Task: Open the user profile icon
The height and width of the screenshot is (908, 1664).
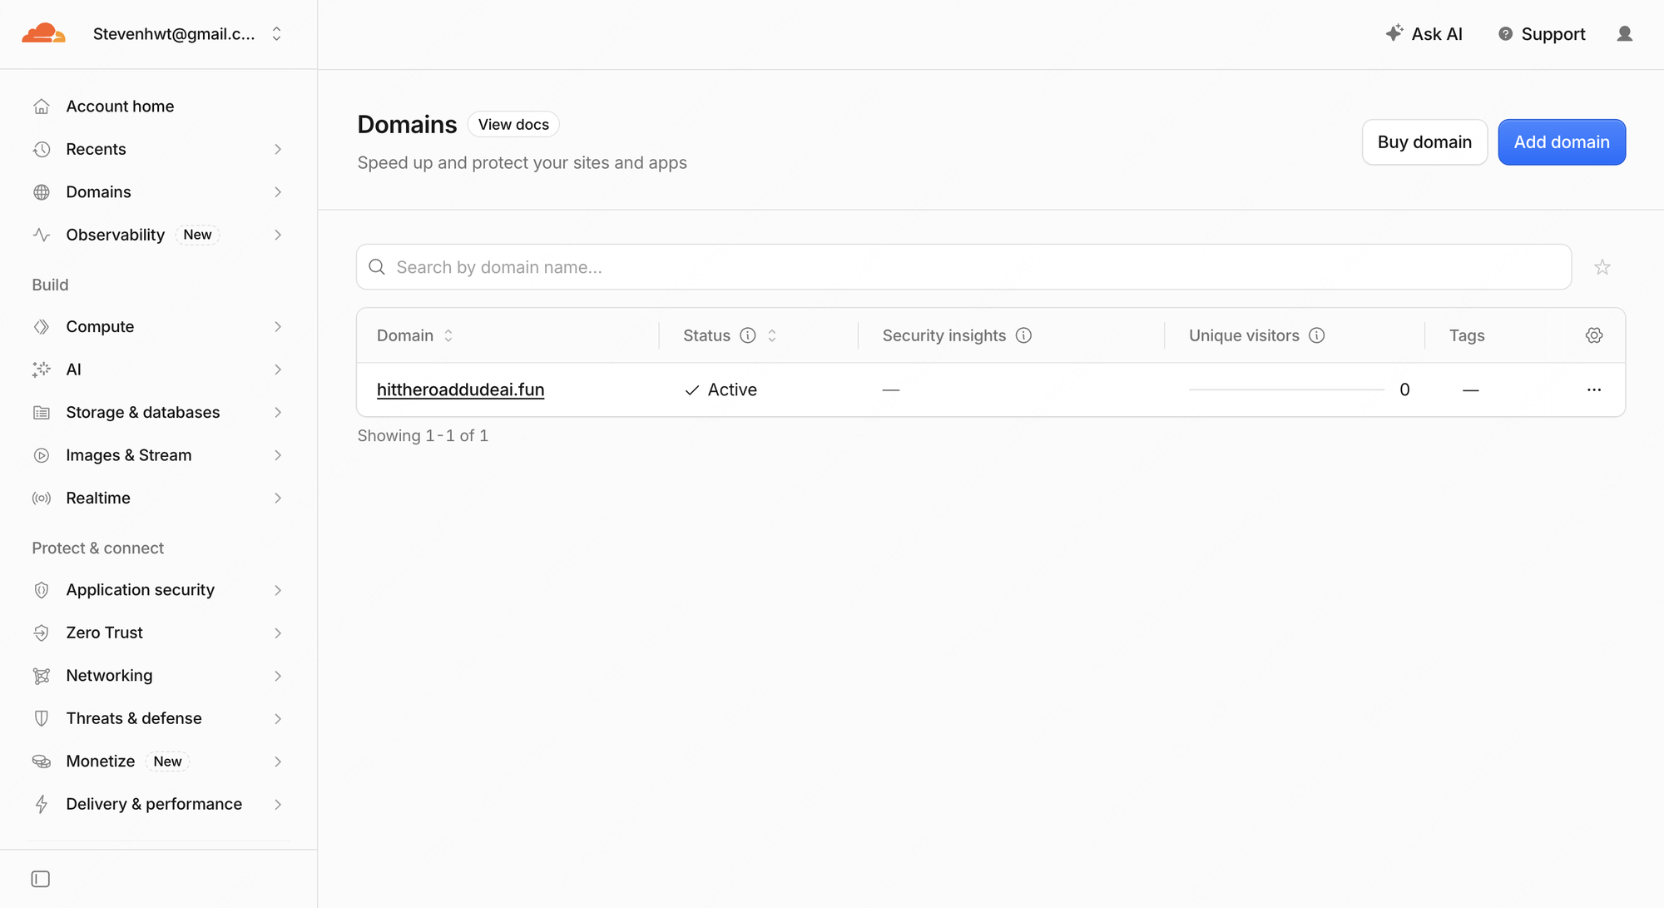Action: click(x=1624, y=34)
